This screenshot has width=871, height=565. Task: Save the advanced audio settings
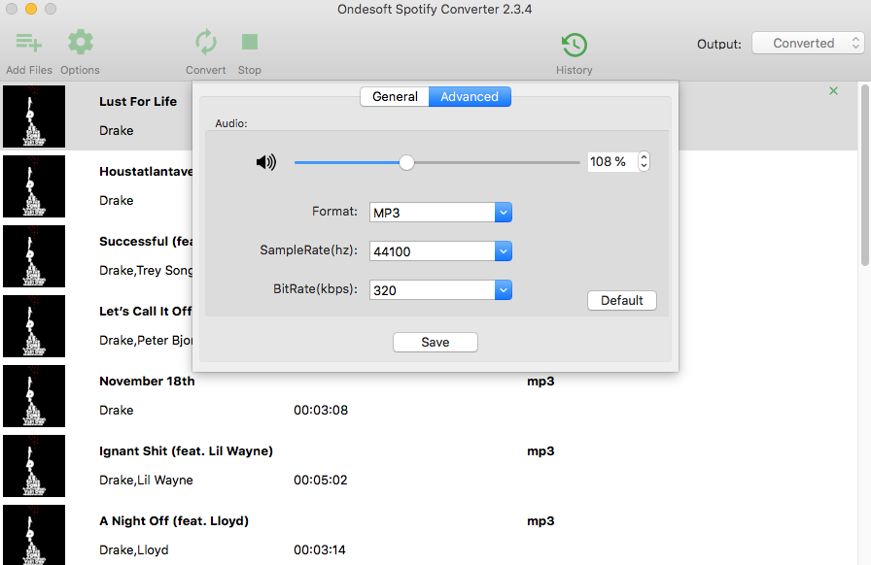(435, 342)
